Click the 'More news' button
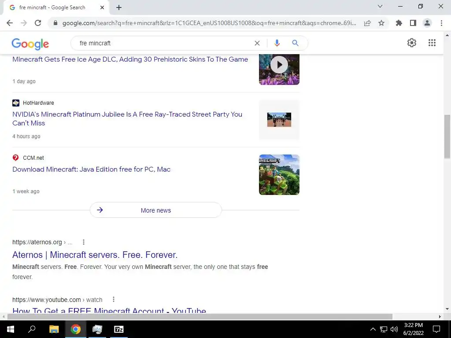The image size is (451, 338). click(155, 210)
